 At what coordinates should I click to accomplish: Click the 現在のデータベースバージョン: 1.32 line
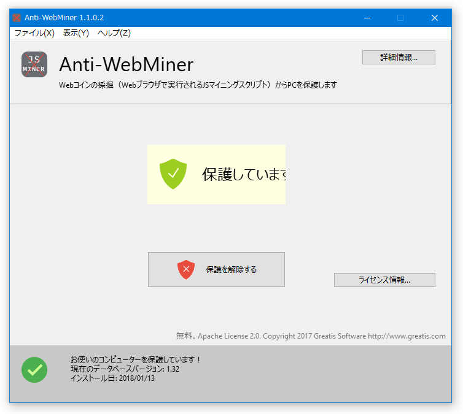point(125,369)
